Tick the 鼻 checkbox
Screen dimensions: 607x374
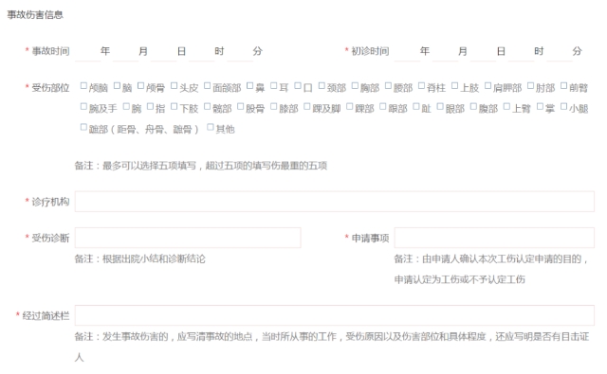(x=250, y=86)
